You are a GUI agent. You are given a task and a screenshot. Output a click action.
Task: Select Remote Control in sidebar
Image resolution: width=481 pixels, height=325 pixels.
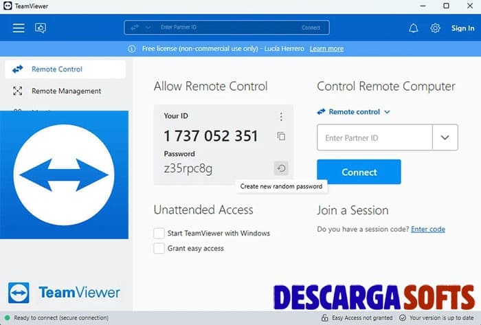point(65,69)
